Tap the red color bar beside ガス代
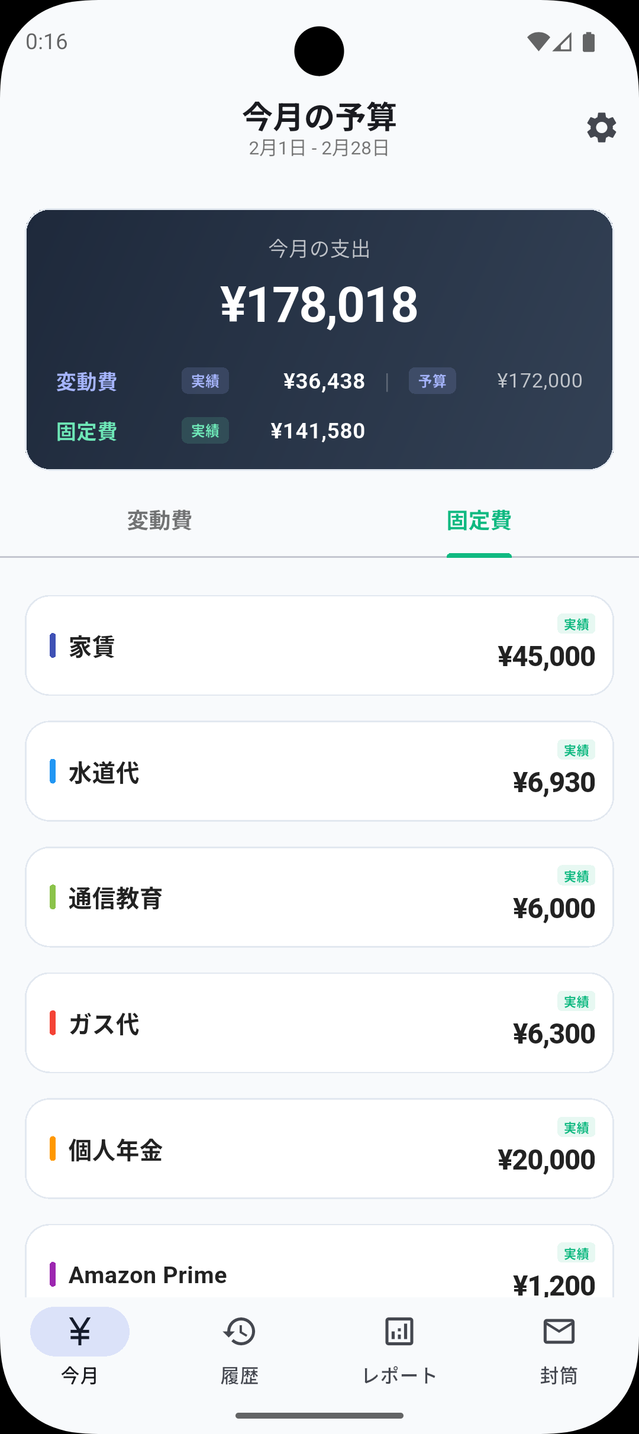This screenshot has height=1434, width=639. pyautogui.click(x=53, y=1023)
